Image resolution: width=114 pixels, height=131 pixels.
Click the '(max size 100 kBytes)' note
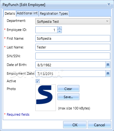[x=74, y=108]
